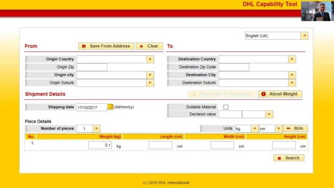Viewport: 334px width, 188px height.
Task: Click the Shipment Details heading
Action: 45,94
